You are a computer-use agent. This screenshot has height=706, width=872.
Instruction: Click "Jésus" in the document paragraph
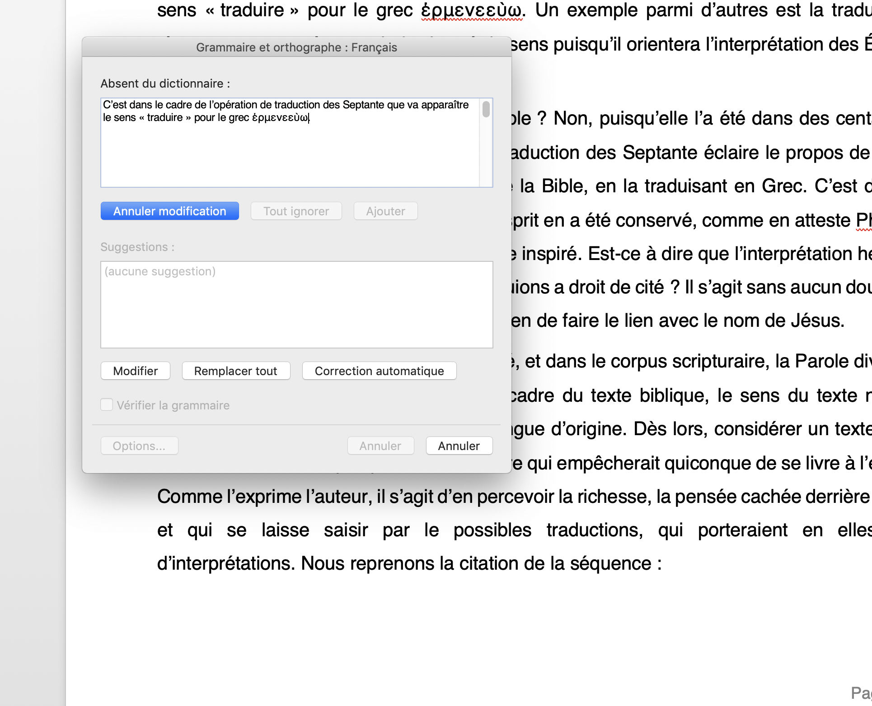[x=817, y=320]
